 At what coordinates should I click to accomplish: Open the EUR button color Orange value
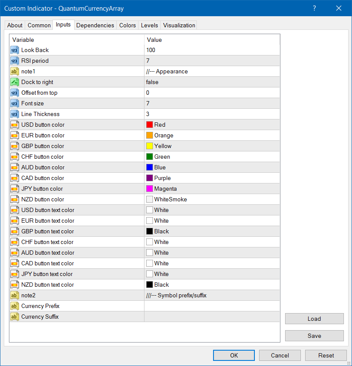point(212,136)
